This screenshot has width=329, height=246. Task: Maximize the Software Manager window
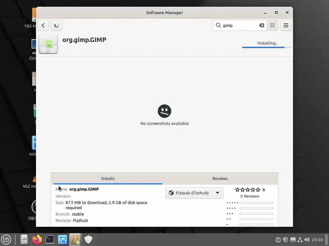pos(276,12)
